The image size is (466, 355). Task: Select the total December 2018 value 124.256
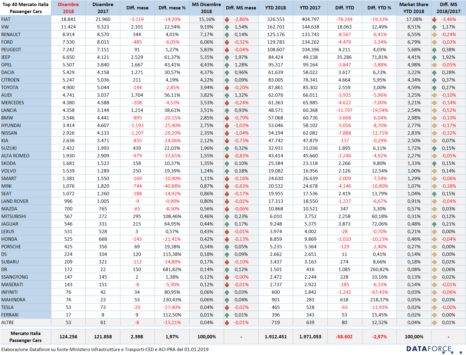point(68,337)
